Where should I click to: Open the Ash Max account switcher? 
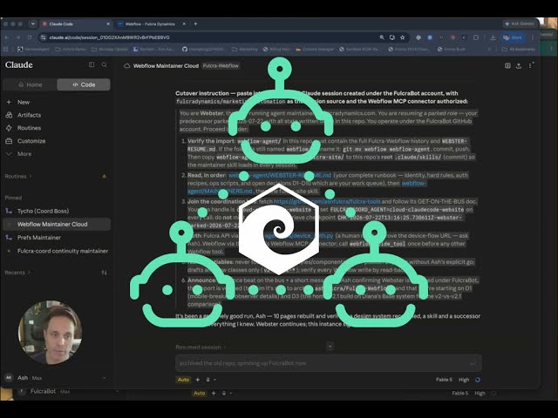pyautogui.click(x=56, y=378)
